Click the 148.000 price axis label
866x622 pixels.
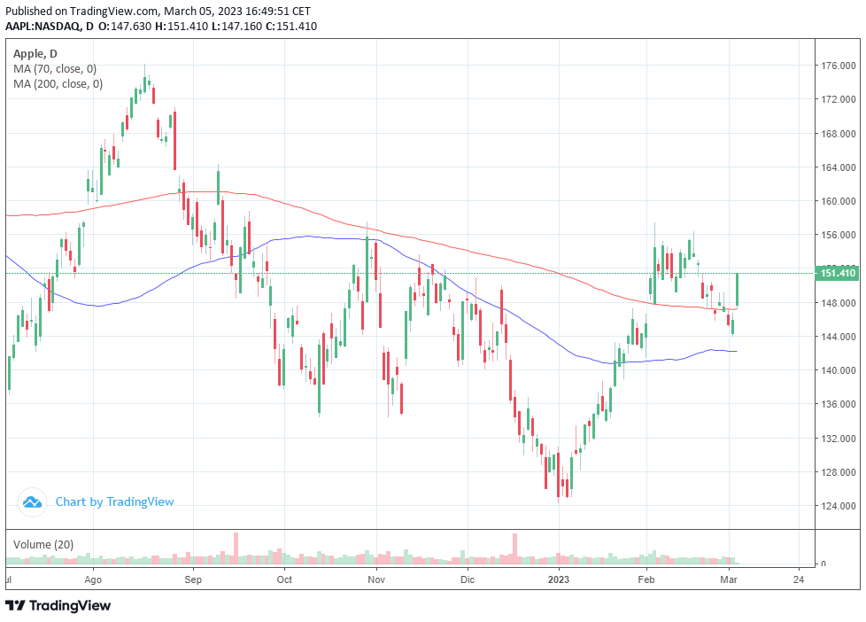(839, 303)
